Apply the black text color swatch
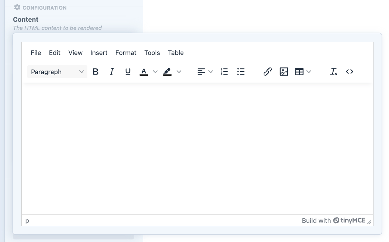Viewport: 389px width, 242px height. 144,72
